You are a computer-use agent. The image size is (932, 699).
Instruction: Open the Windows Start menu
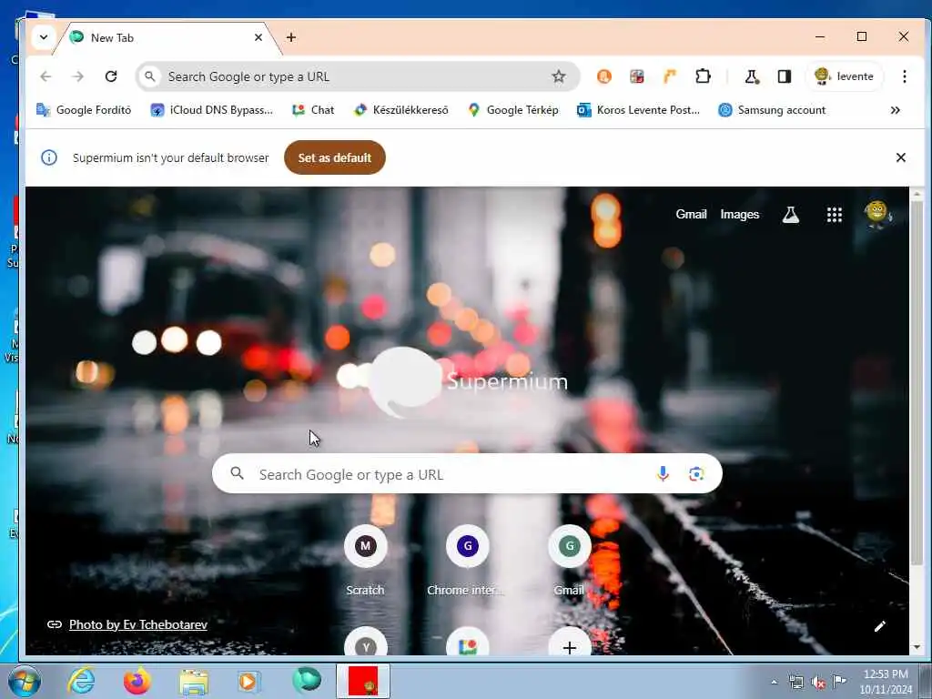(x=25, y=681)
